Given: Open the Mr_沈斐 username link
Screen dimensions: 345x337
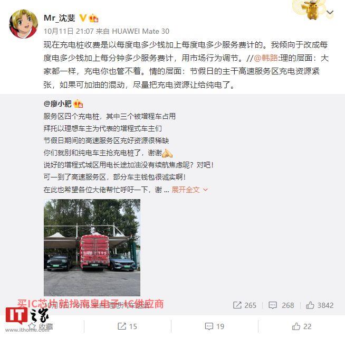Looking at the screenshot, I should point(60,18).
